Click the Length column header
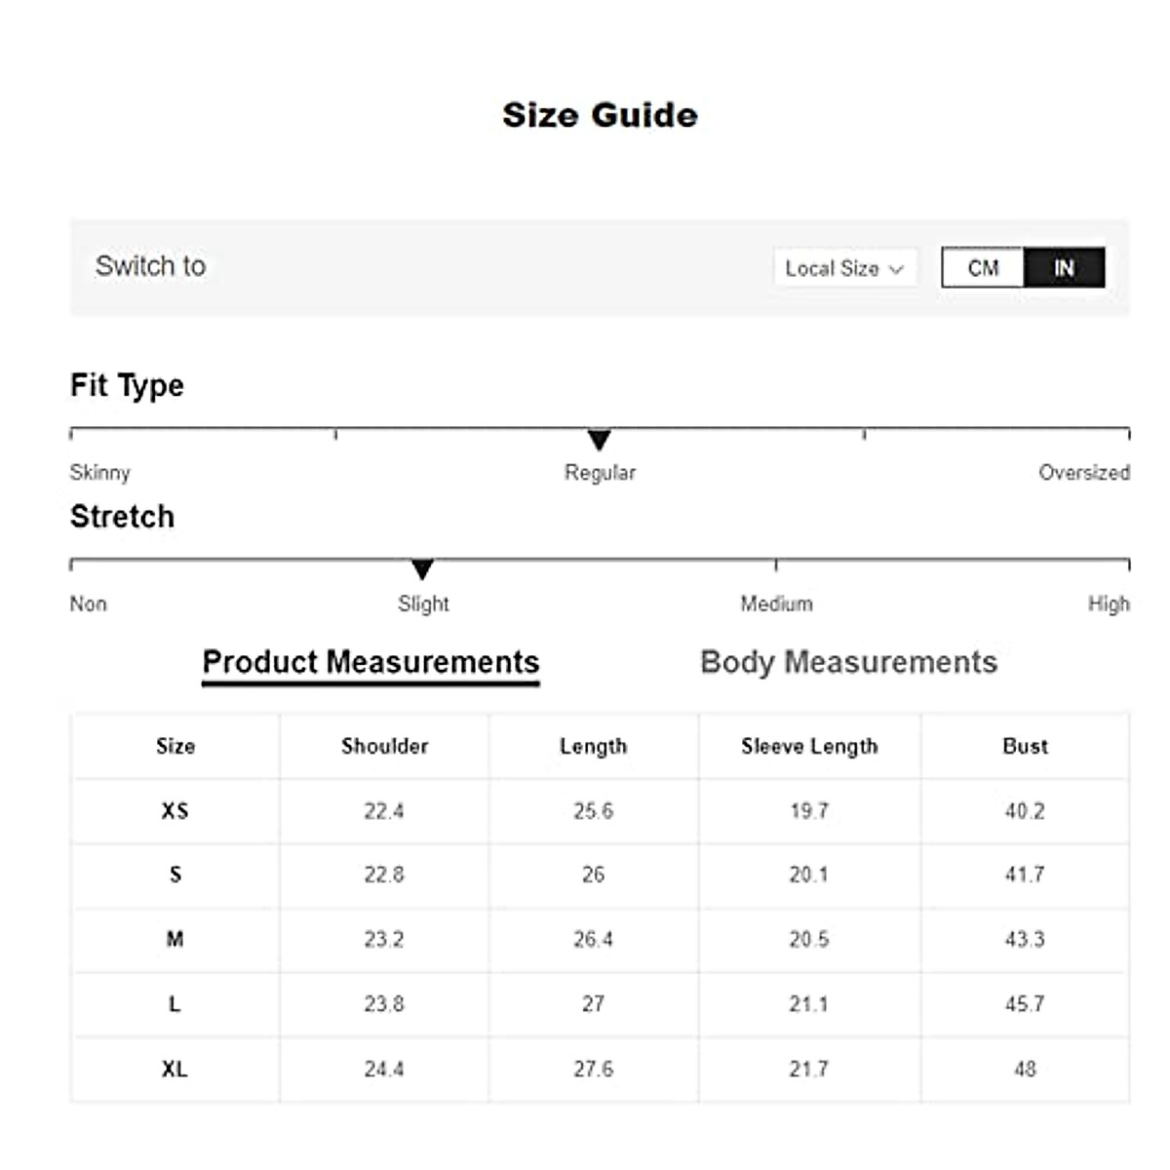Viewport: 1170px width, 1170px height. [x=593, y=747]
